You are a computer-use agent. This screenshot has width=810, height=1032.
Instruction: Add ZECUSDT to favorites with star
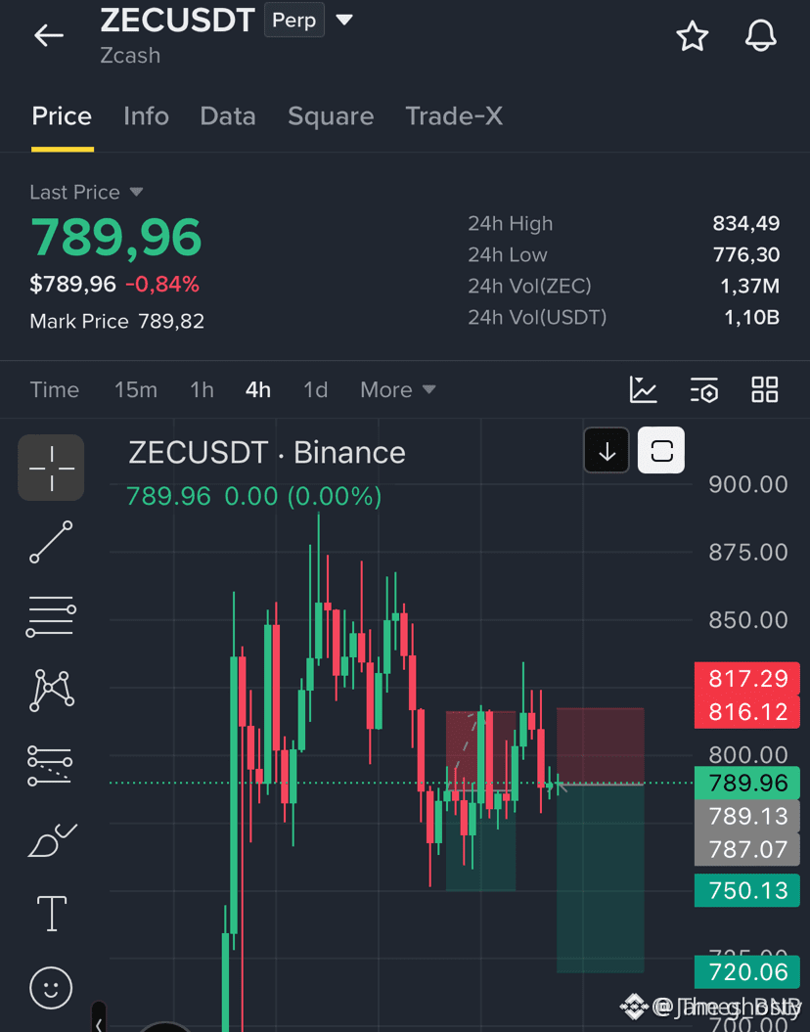693,36
